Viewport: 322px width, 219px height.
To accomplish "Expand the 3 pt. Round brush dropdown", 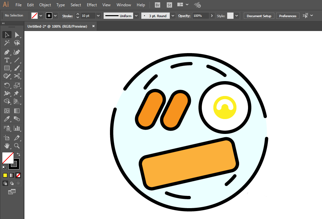I will coord(173,16).
